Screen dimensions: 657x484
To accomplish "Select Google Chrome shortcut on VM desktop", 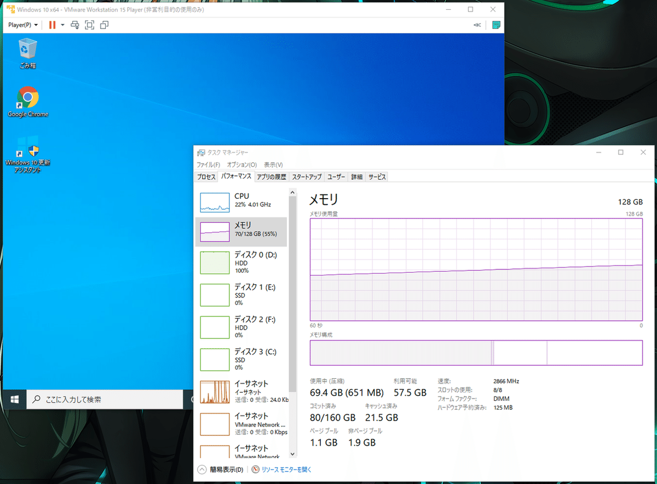I will (x=28, y=102).
